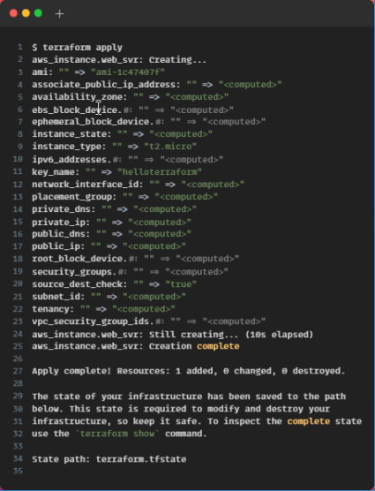
Task: Click the "associate_public_ip_address" attribute name
Action: click(104, 85)
